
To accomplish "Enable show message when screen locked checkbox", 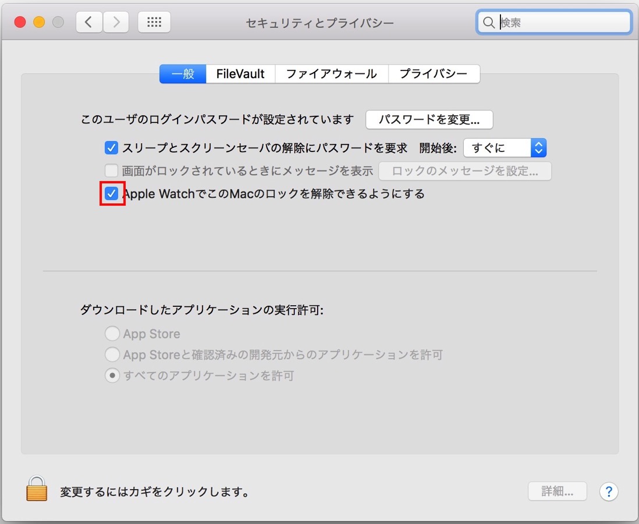I will click(111, 171).
